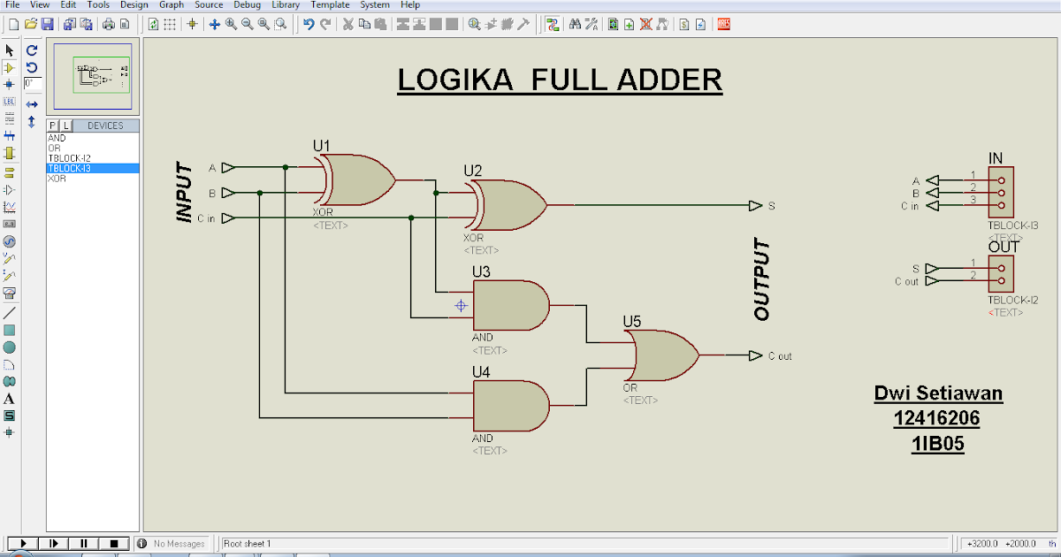Open the Graph menu
This screenshot has height=557, width=1061.
[171, 4]
